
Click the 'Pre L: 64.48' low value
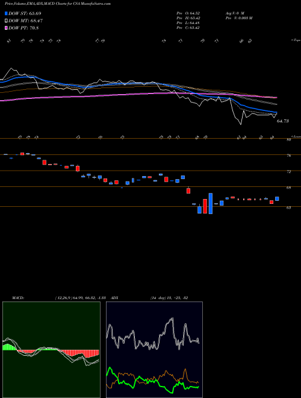coord(188,23)
